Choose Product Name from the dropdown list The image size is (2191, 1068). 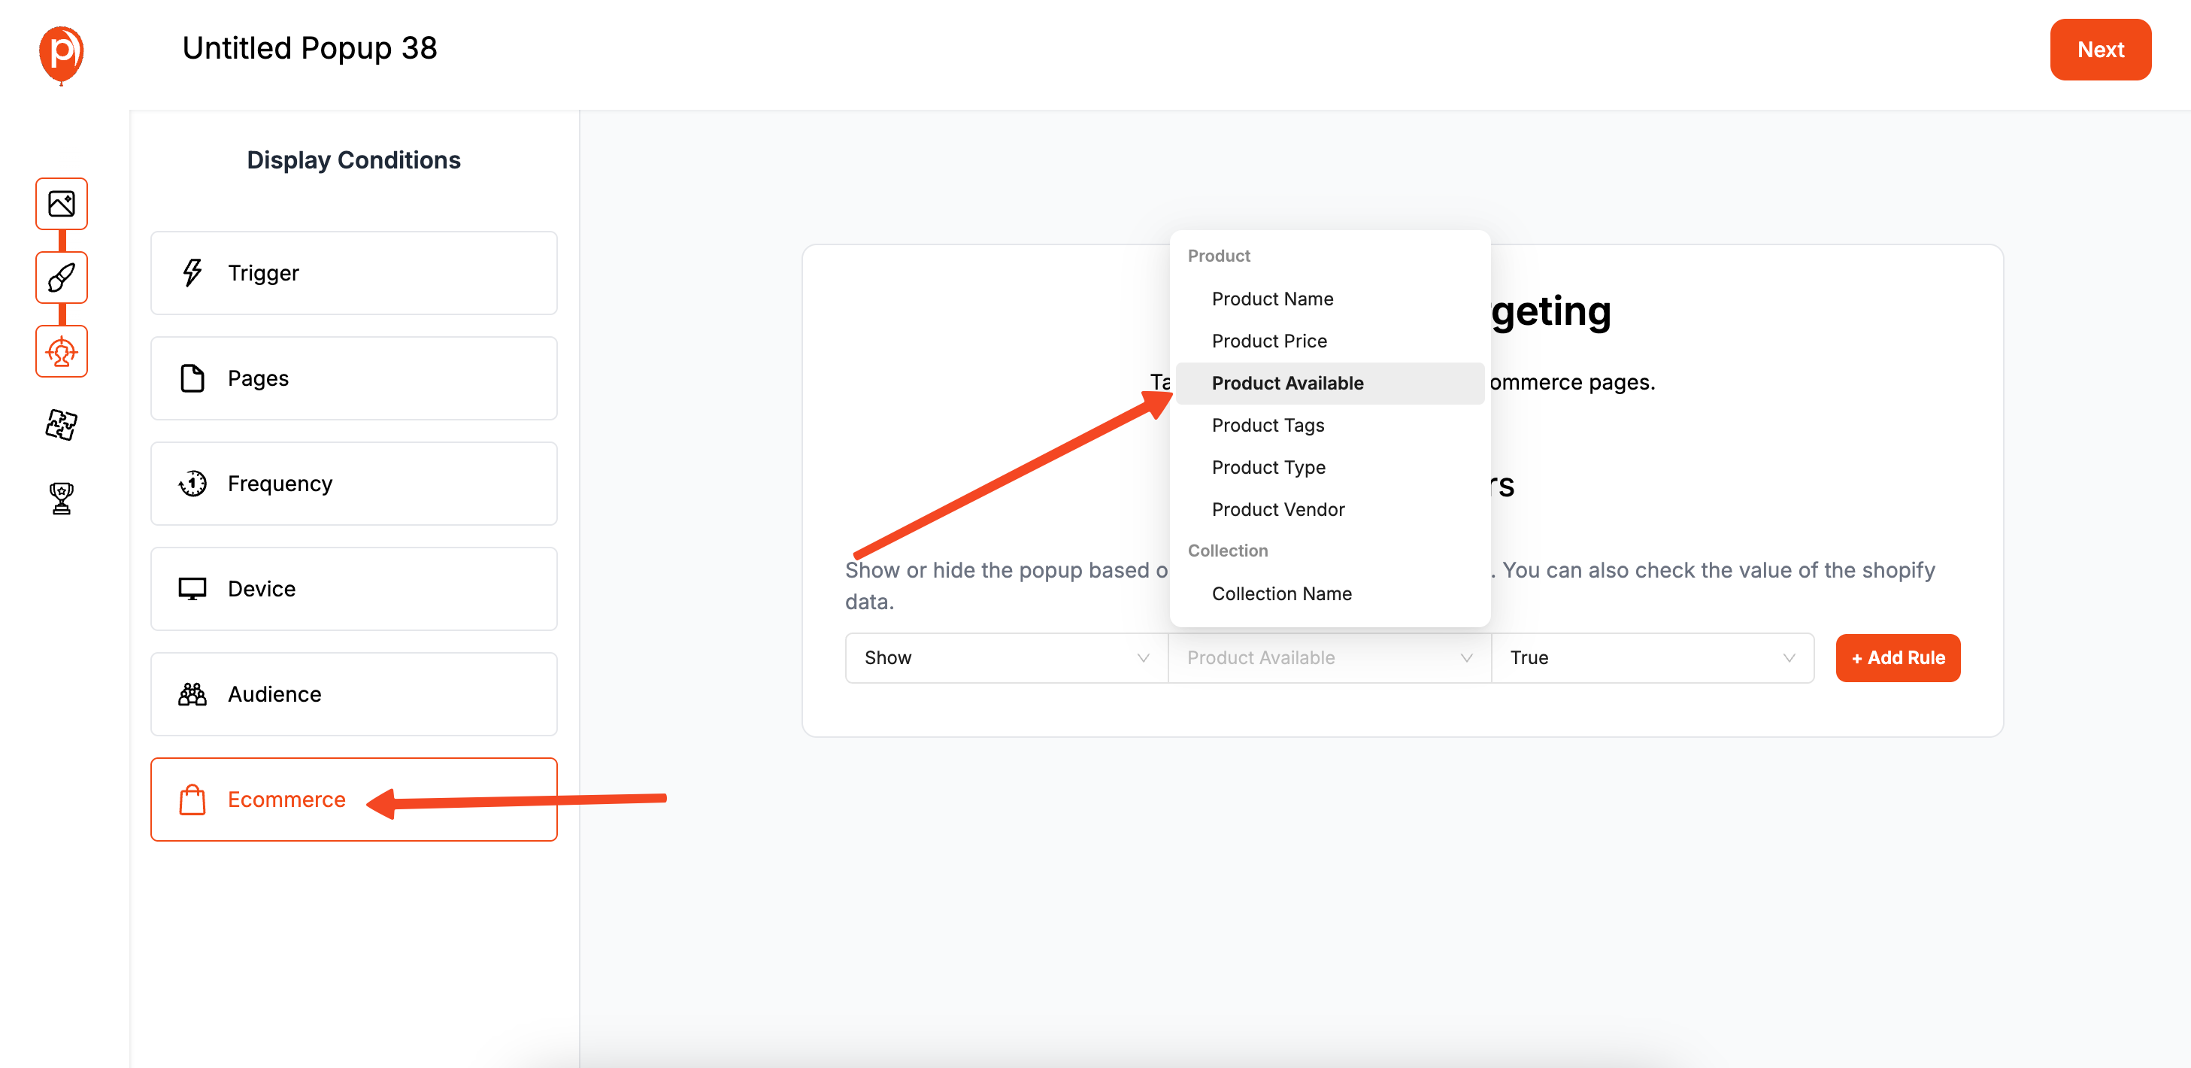[x=1329, y=299]
